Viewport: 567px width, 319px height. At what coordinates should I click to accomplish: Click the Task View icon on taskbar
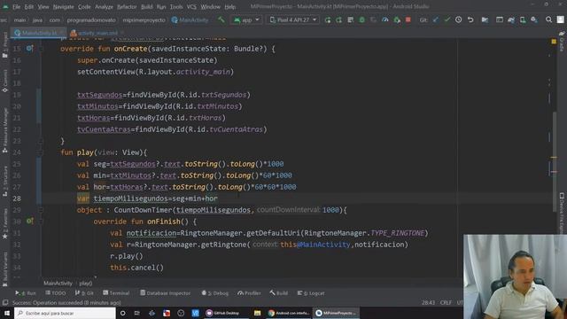click(137, 313)
